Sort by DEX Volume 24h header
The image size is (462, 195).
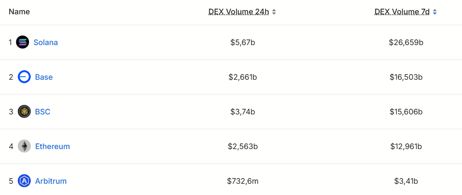(x=239, y=12)
